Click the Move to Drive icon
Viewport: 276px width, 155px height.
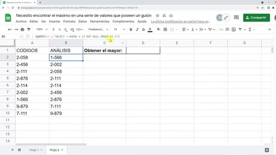click(x=164, y=15)
